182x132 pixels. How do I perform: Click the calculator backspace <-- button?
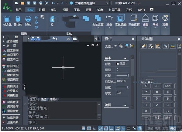point(157,86)
